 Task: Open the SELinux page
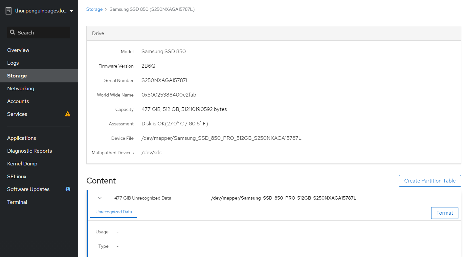click(17, 177)
